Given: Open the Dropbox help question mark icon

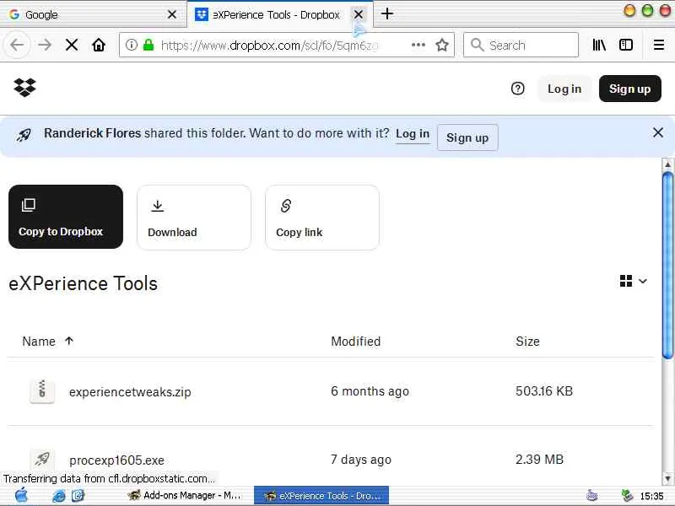Looking at the screenshot, I should point(518,89).
